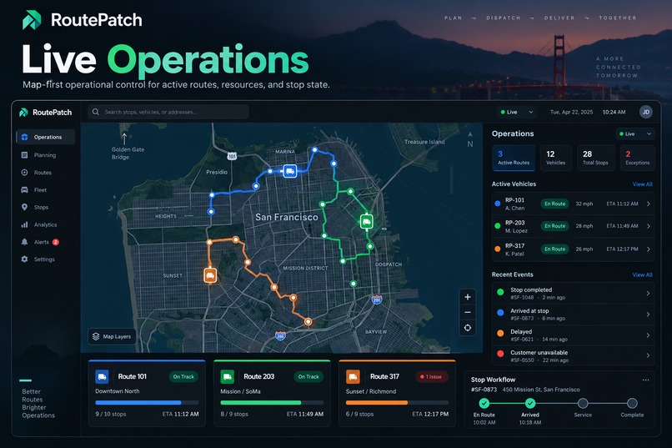
Task: Open the top bar Live status dropdown
Action: (516, 112)
